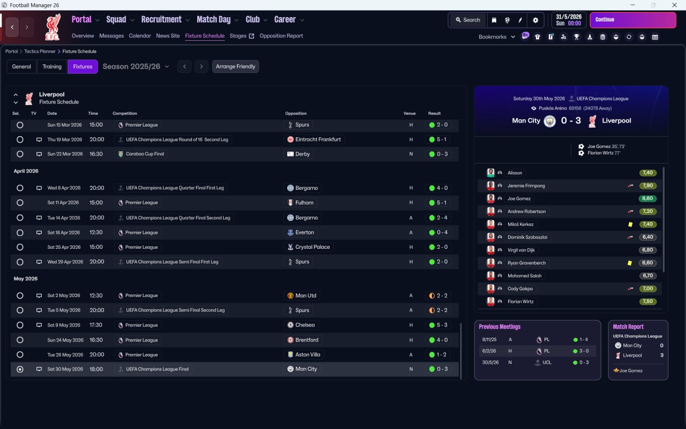Click Jeremie Frimpong's 7,90 rating badge
The height and width of the screenshot is (429, 686).
point(647,186)
